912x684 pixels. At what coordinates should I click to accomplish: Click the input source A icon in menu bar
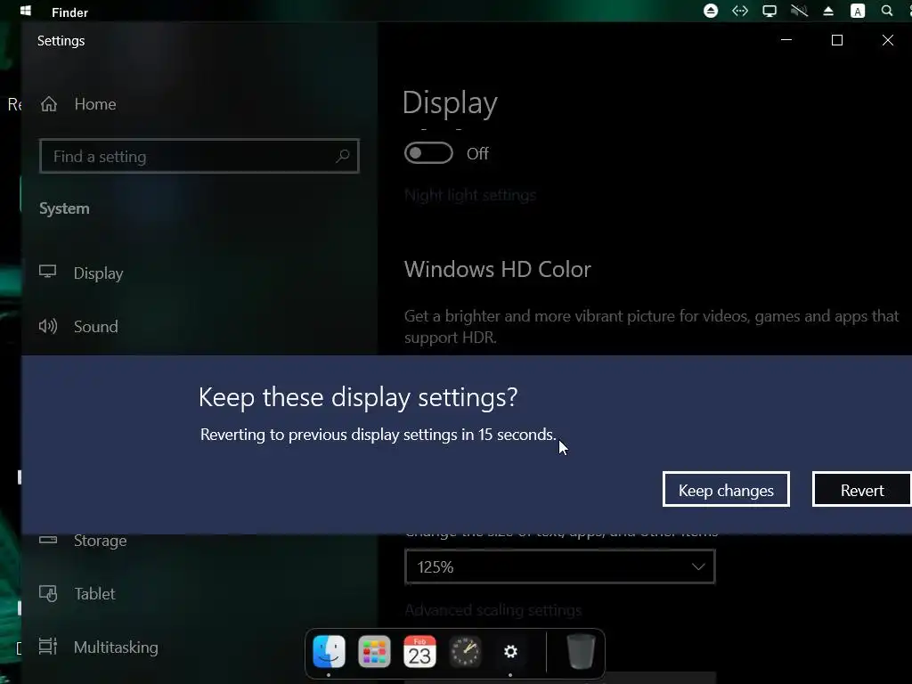tap(858, 11)
